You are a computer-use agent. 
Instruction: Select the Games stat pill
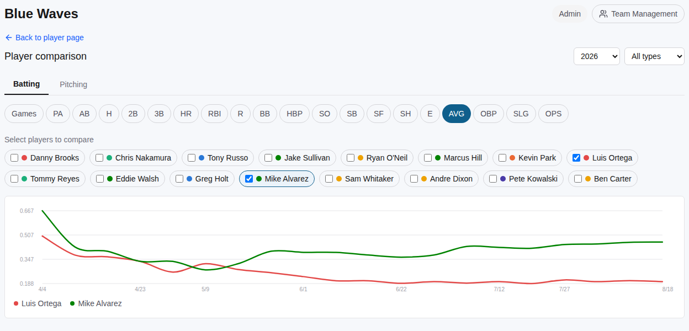tap(24, 114)
